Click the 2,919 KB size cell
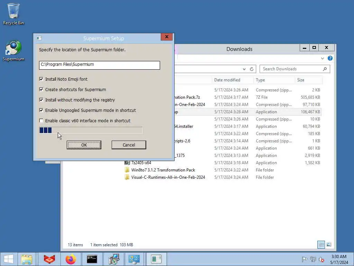354x266 pixels. tap(312, 156)
